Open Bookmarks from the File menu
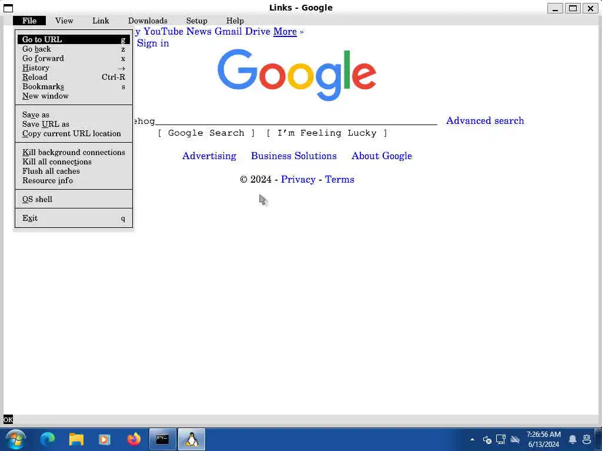This screenshot has width=602, height=451. (73, 87)
